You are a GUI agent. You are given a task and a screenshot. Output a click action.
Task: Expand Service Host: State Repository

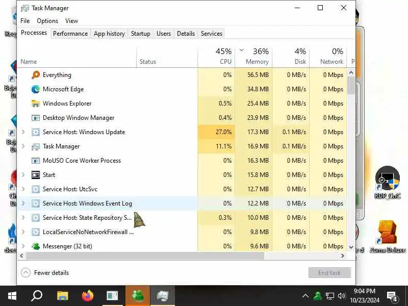pos(23,218)
